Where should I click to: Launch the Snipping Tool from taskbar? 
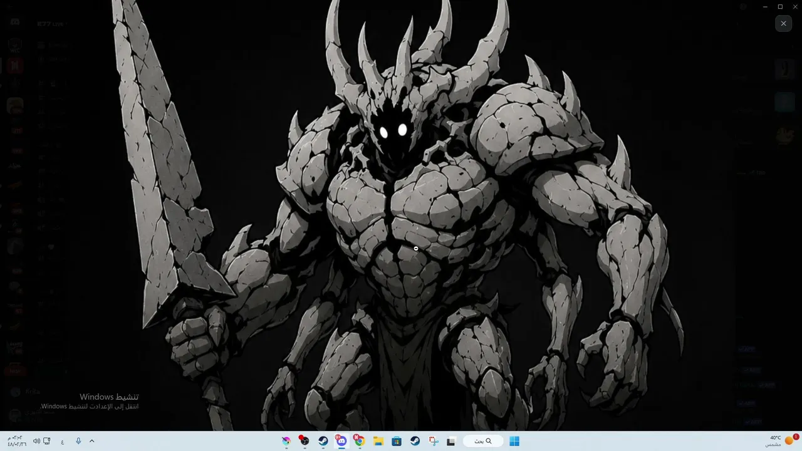433,441
